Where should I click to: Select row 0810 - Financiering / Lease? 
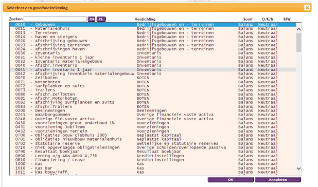click(153, 160)
